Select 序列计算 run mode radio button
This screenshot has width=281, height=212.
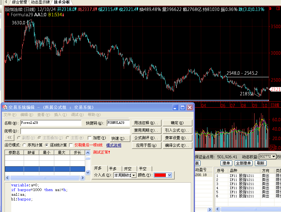(x=24, y=145)
